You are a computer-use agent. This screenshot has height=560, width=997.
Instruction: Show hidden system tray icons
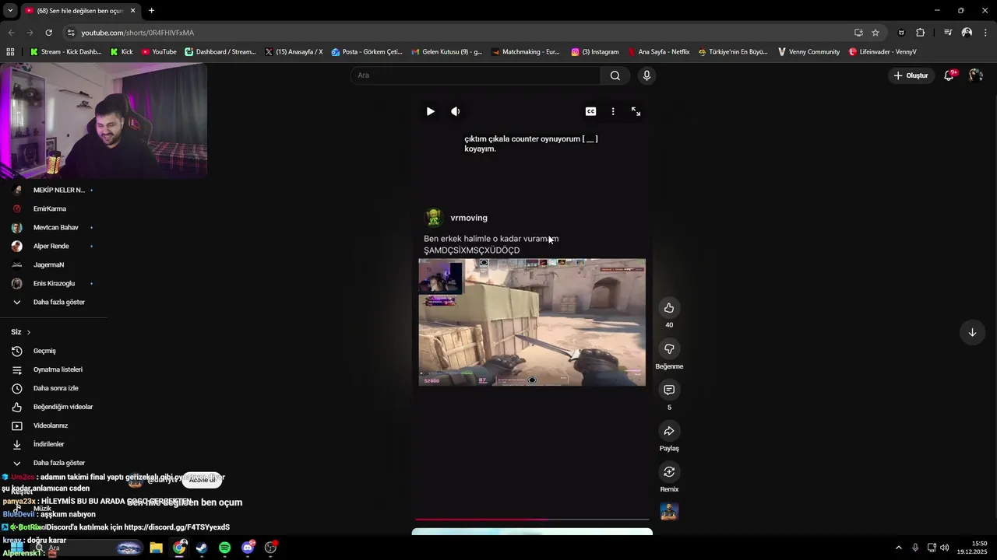899,548
